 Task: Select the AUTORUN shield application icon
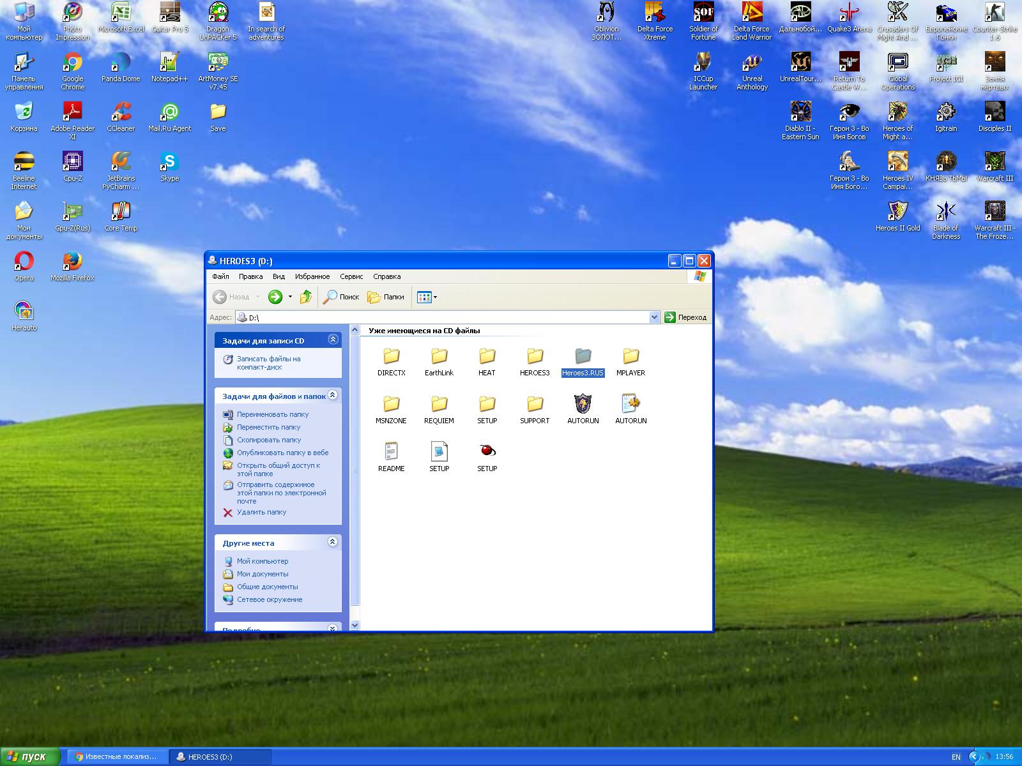(x=583, y=405)
